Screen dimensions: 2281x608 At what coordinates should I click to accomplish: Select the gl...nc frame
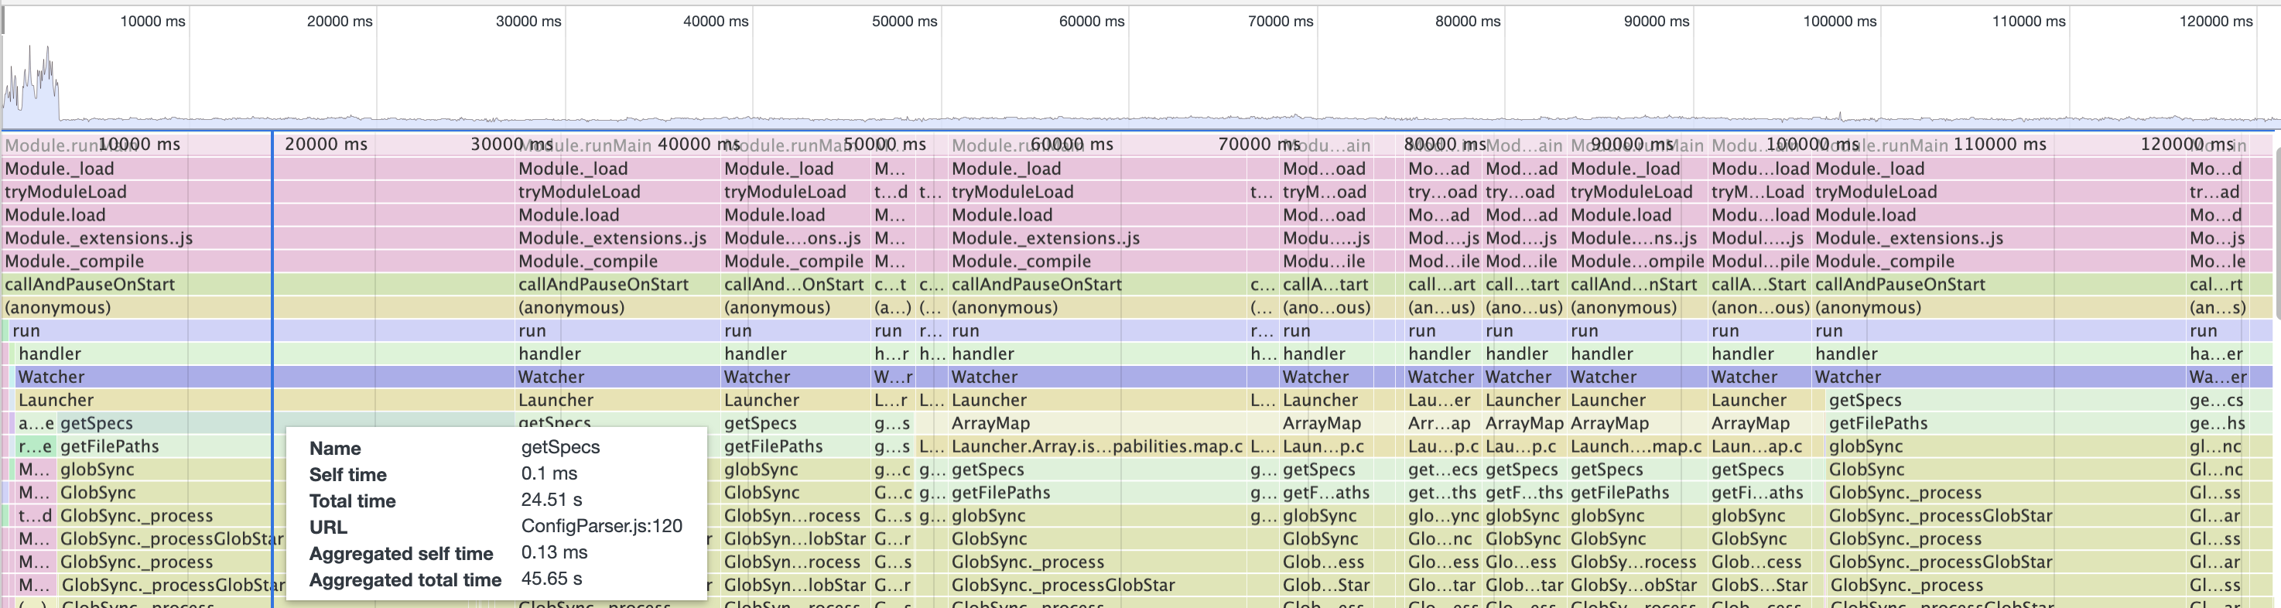click(2218, 446)
